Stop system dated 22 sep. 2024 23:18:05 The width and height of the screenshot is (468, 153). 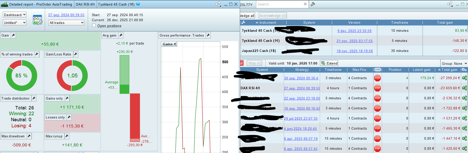pos(377,98)
